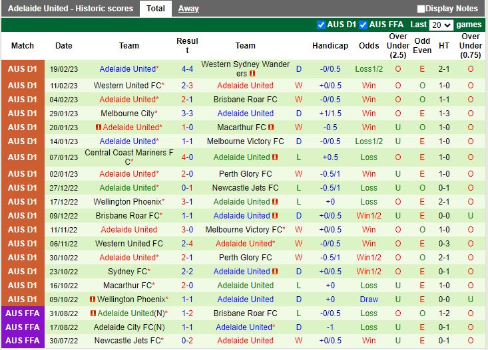The image size is (488, 350).
Task: Open the Last 20 games dropdown
Action: [x=441, y=25]
